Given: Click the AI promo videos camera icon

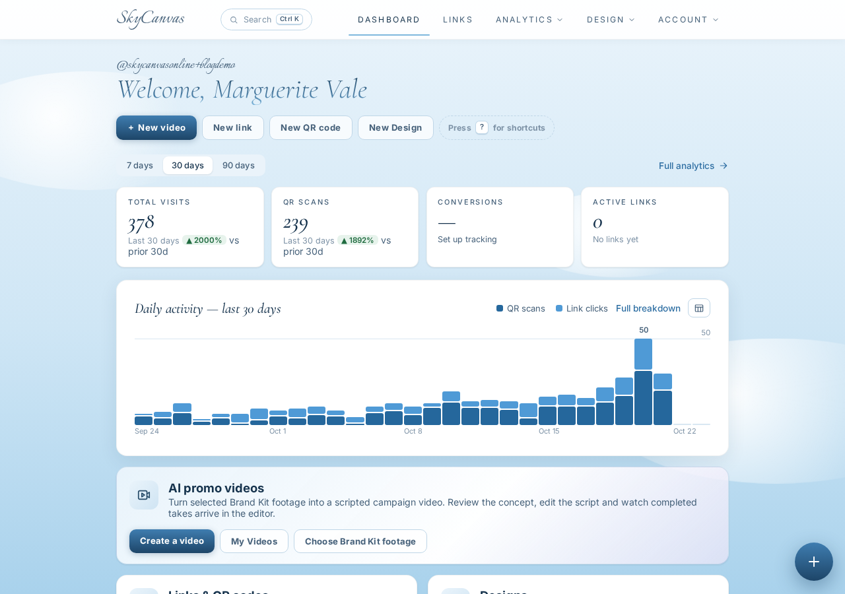Looking at the screenshot, I should [x=144, y=495].
